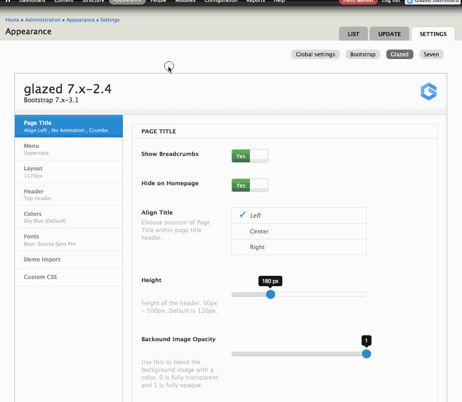The image size is (462, 402).
Task: Select Page Title settings section
Action: click(68, 126)
